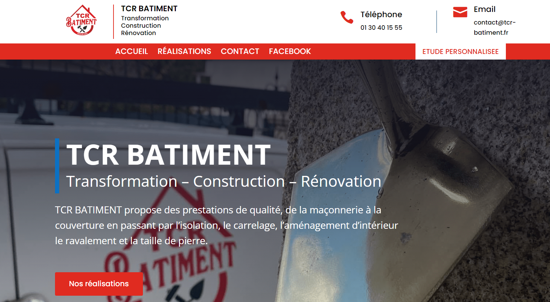The height and width of the screenshot is (302, 550).
Task: Click the ETUDE PERSONNALISEE button
Action: pyautogui.click(x=460, y=52)
